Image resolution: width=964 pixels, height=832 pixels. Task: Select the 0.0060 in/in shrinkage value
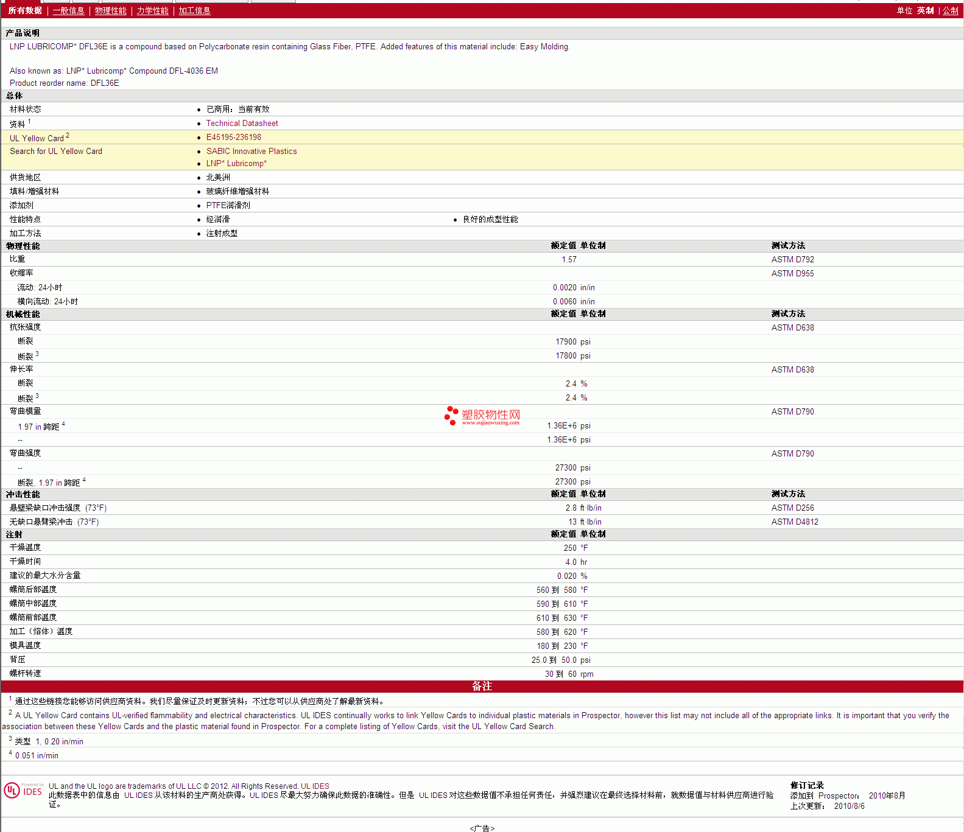coord(574,302)
